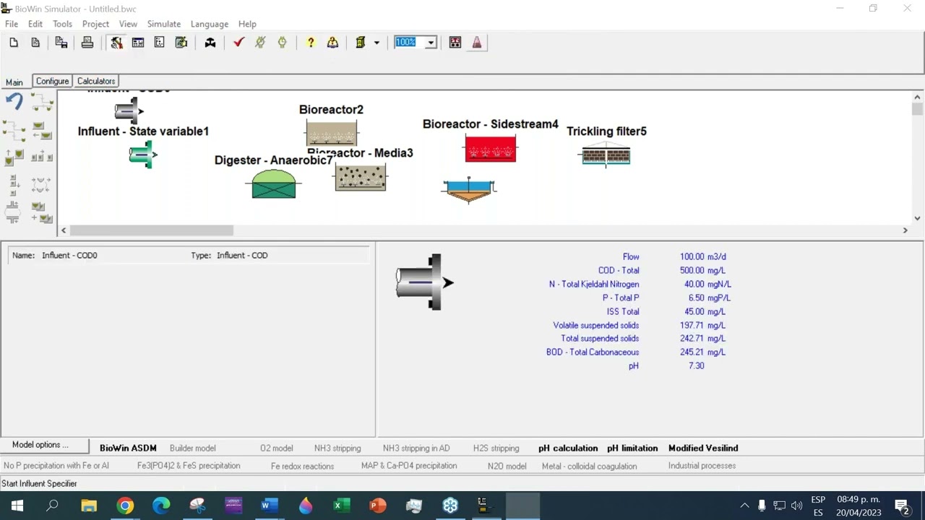Viewport: 925px width, 520px height.
Task: Click the New file toolbar icon
Action: pos(14,43)
